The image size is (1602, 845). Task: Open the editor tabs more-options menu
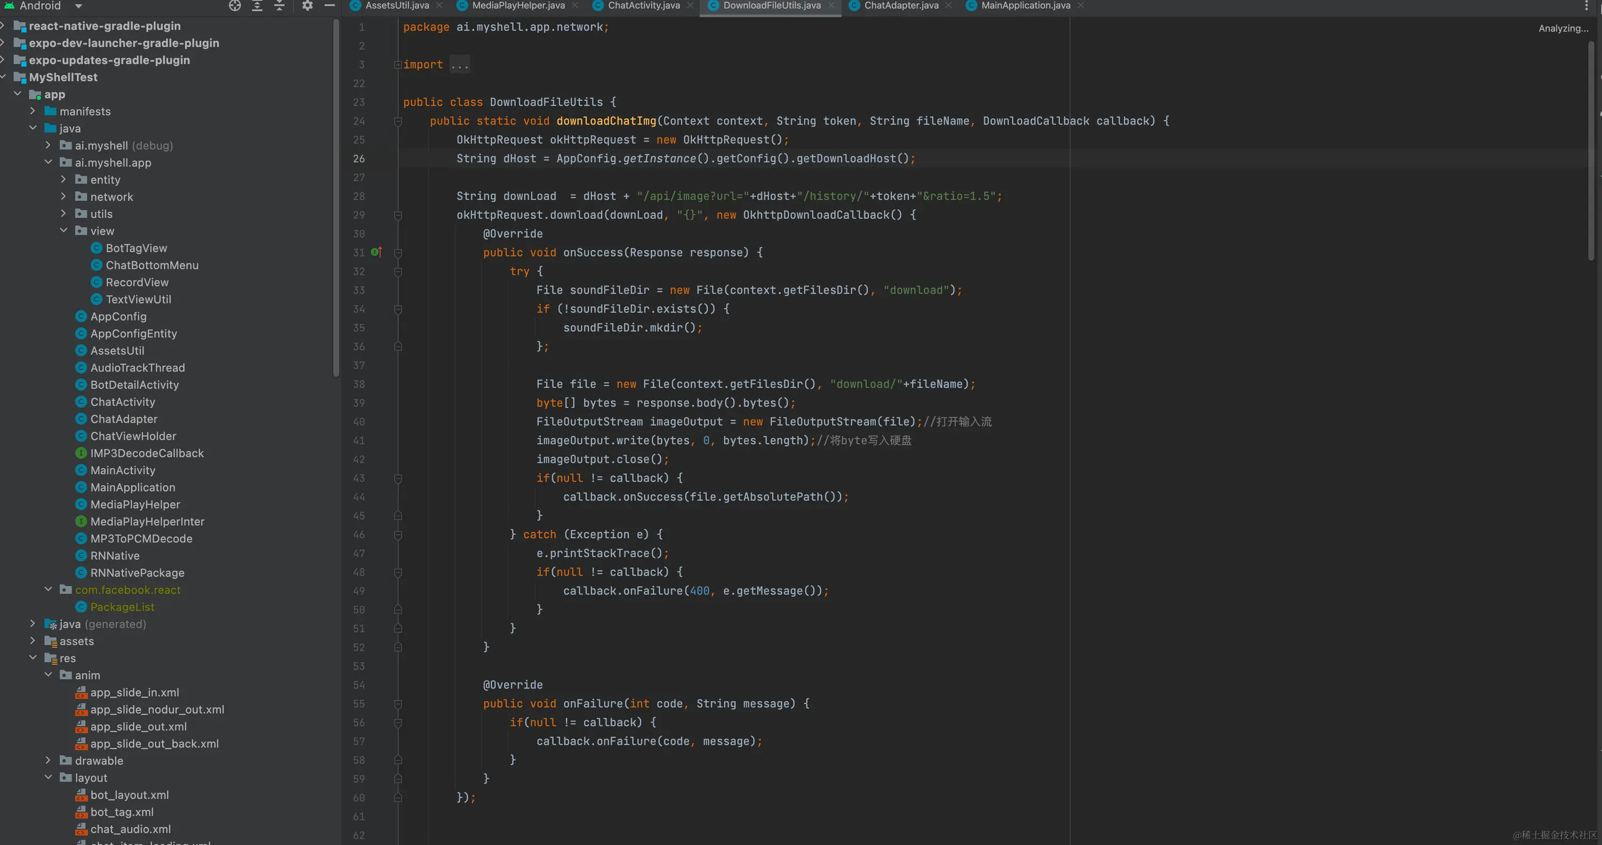click(x=1586, y=6)
